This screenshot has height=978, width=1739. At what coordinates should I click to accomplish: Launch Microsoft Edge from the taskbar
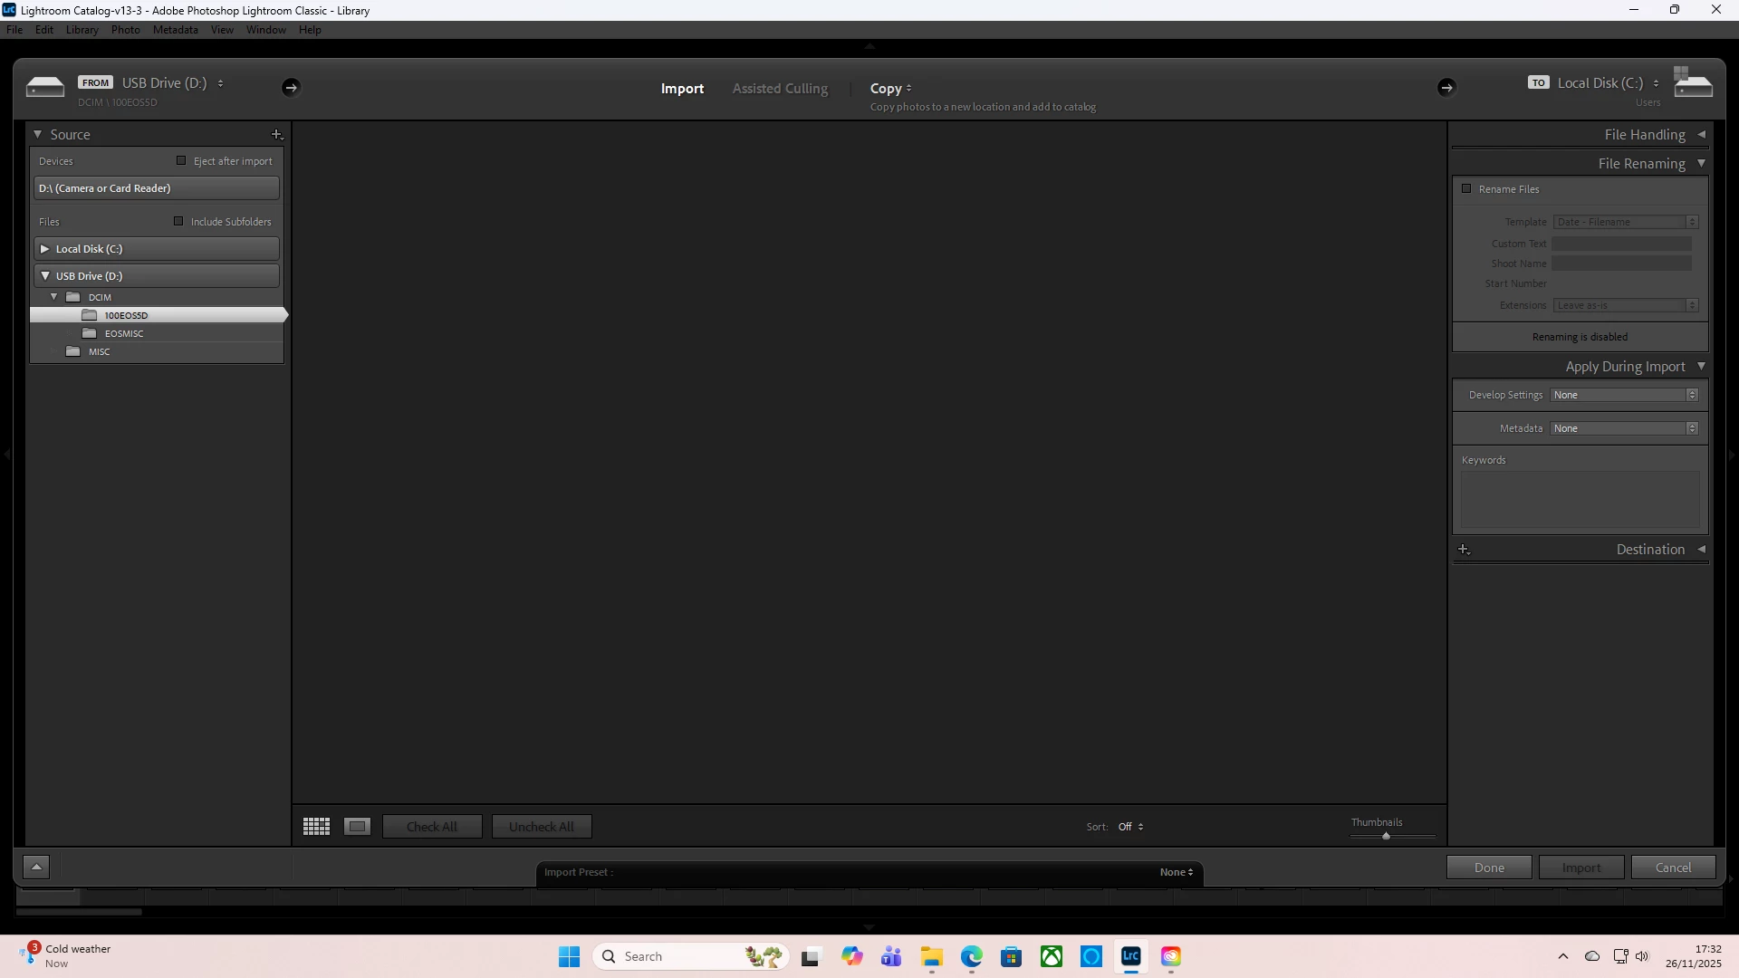point(972,956)
